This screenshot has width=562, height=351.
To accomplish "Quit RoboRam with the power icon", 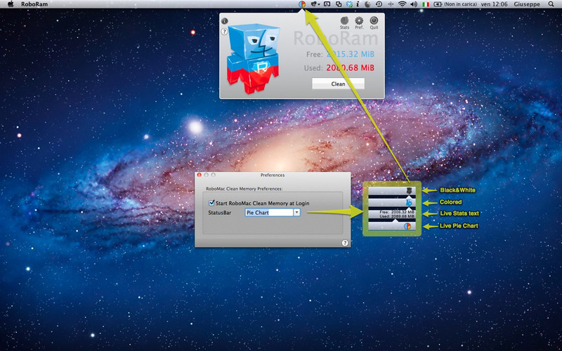I will 374,21.
